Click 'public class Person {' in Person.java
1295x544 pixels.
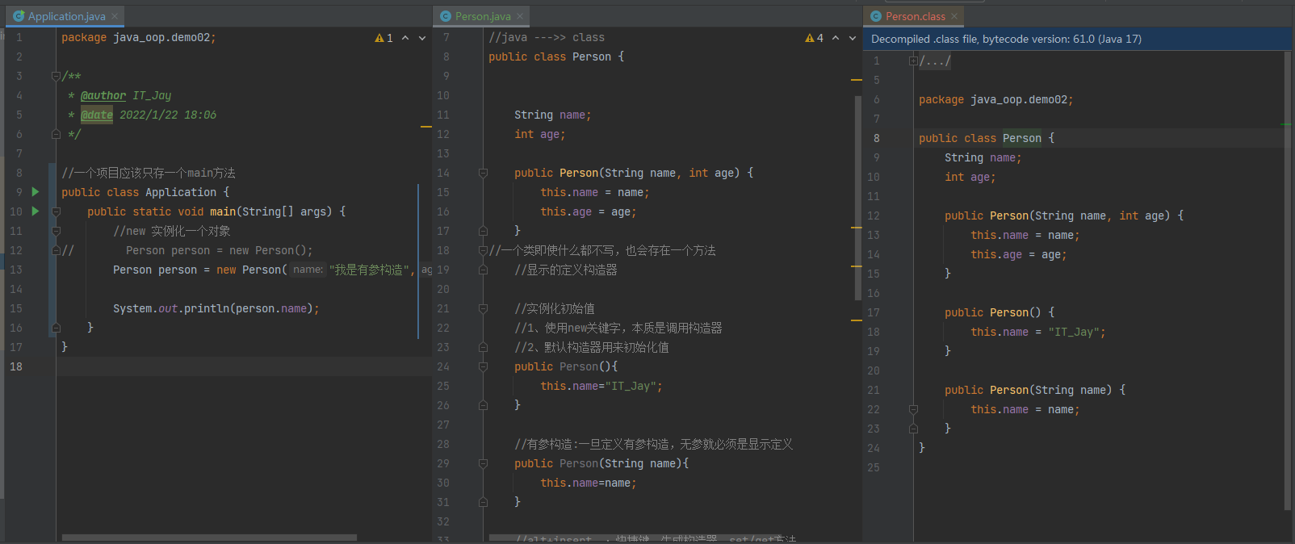(556, 56)
